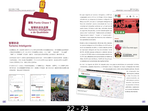
Task: Click the font size 'A' icon
Action: (x=127, y=16)
